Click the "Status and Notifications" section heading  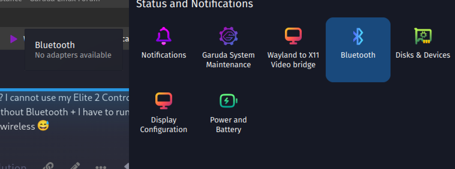tap(195, 4)
